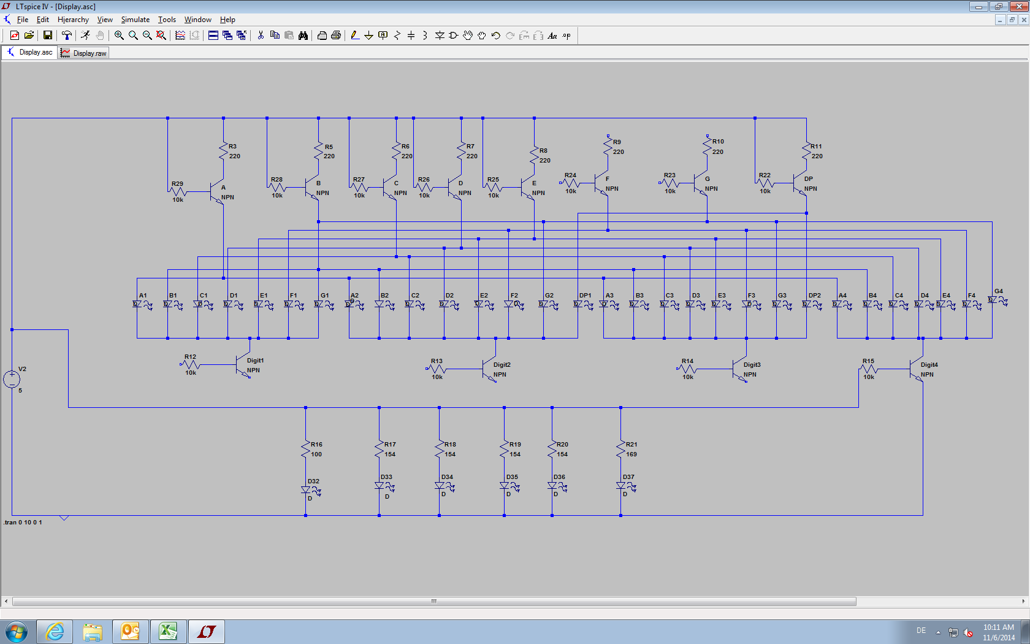Click the Close All Windows toolbar icon

coord(242,36)
